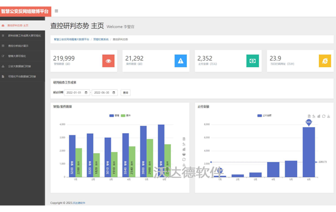Open data view in the 止付金额 chart toolbox
This screenshot has width=336, height=212.
coord(309,116)
